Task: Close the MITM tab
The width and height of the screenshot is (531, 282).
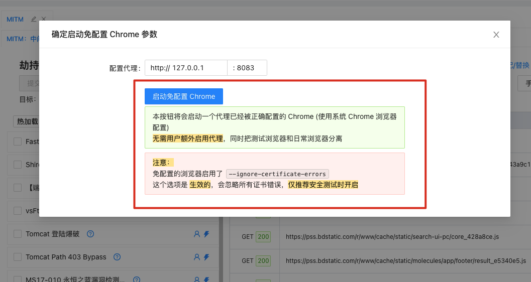Action: pyautogui.click(x=44, y=19)
